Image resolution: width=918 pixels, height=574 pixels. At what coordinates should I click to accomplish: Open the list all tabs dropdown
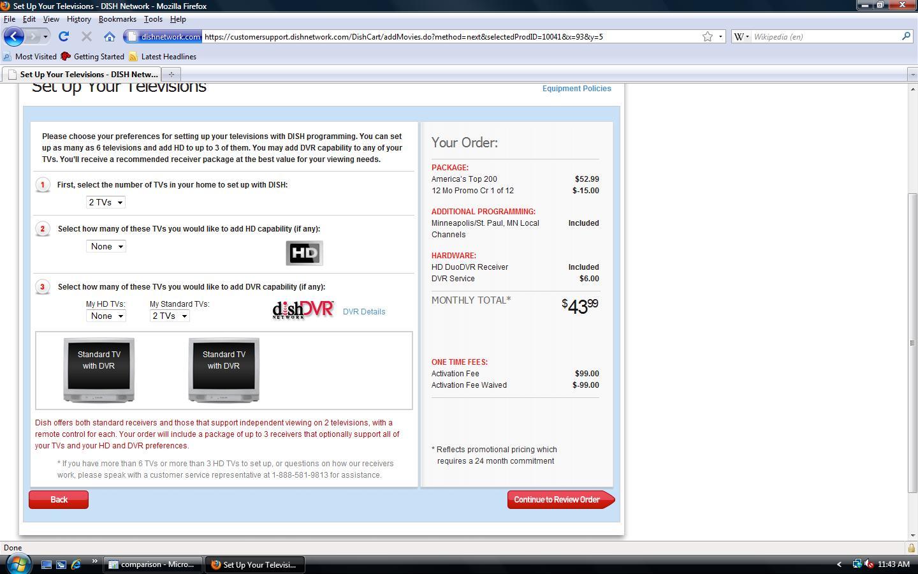912,74
